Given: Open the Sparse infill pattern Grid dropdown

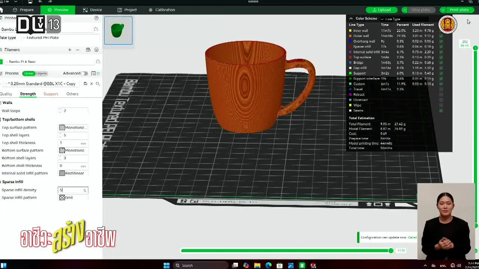Looking at the screenshot, I should point(73,198).
